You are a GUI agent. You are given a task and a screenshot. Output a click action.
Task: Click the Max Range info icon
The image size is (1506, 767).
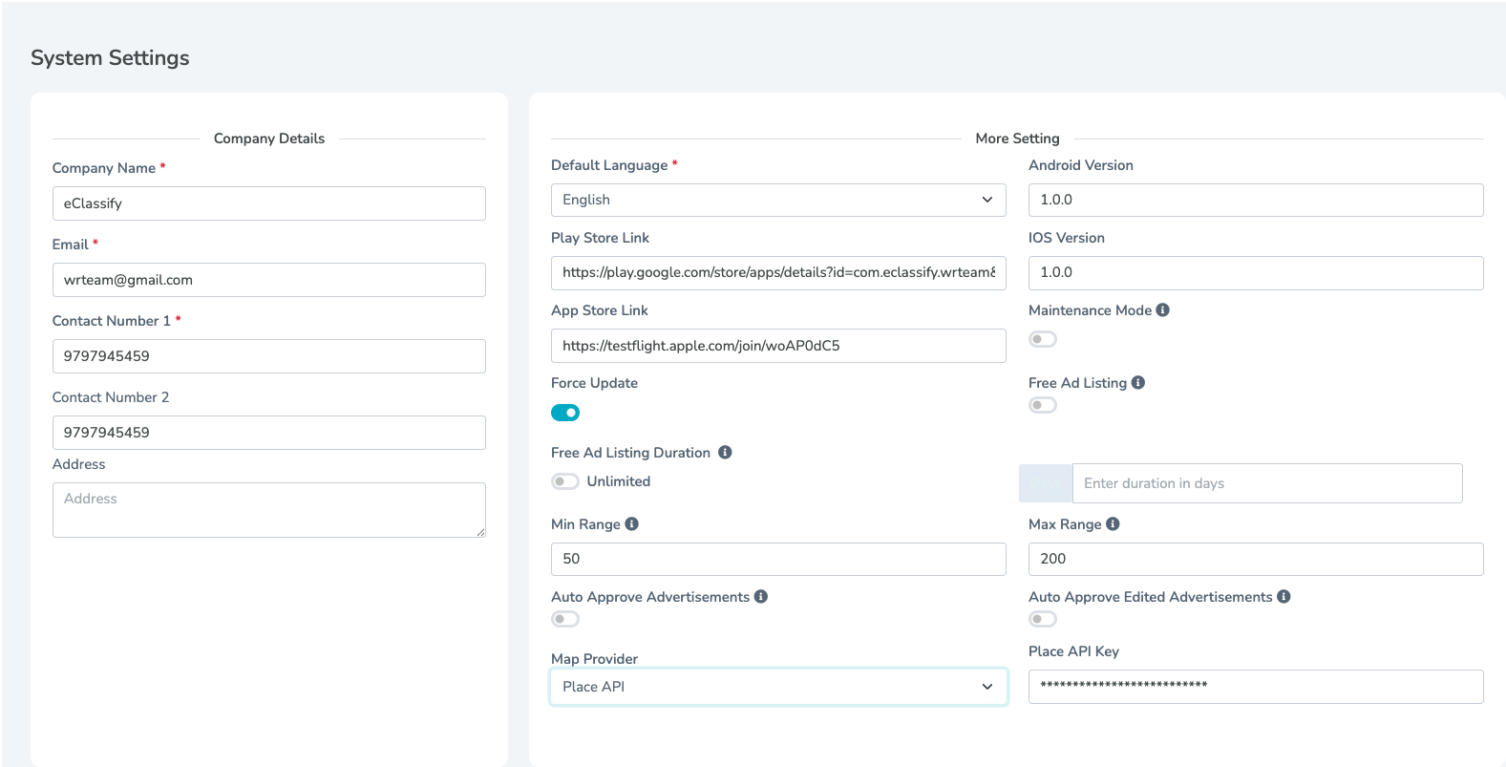tap(1113, 524)
